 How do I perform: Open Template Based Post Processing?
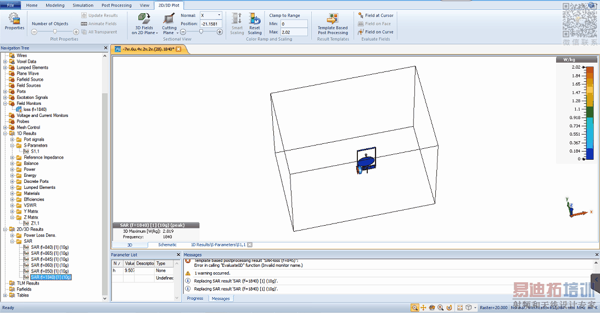(x=333, y=24)
